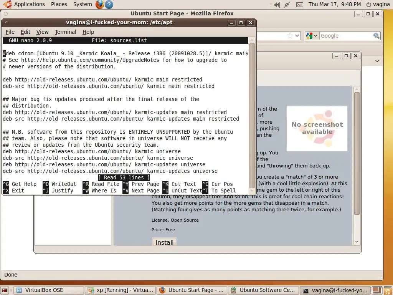Click the '^G Get Help' nano shortcut

20,184
